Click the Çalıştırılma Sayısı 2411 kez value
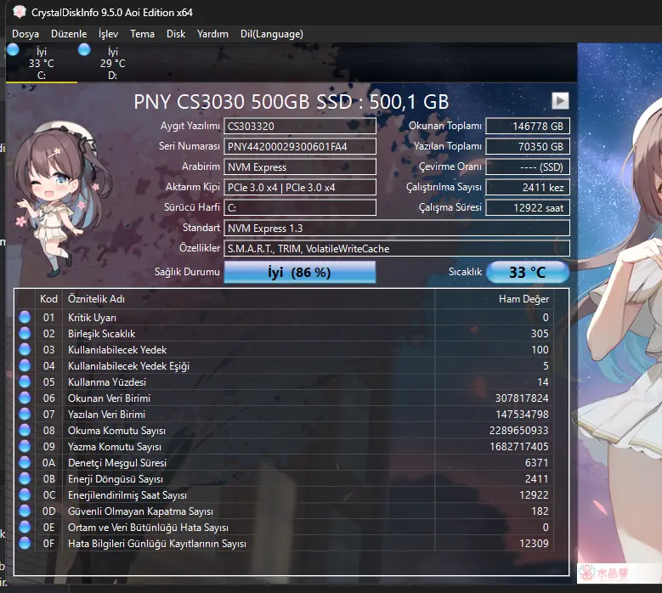662x593 pixels. click(x=528, y=188)
